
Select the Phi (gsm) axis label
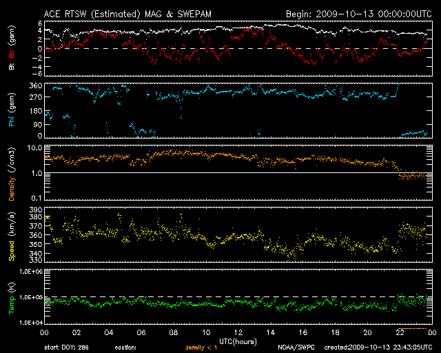10,110
